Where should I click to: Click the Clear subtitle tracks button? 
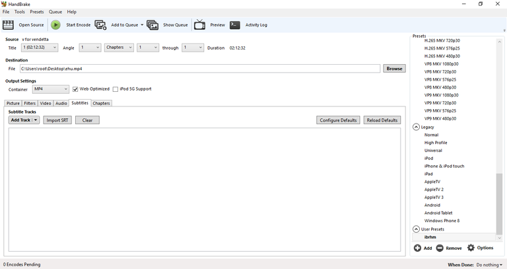87,120
